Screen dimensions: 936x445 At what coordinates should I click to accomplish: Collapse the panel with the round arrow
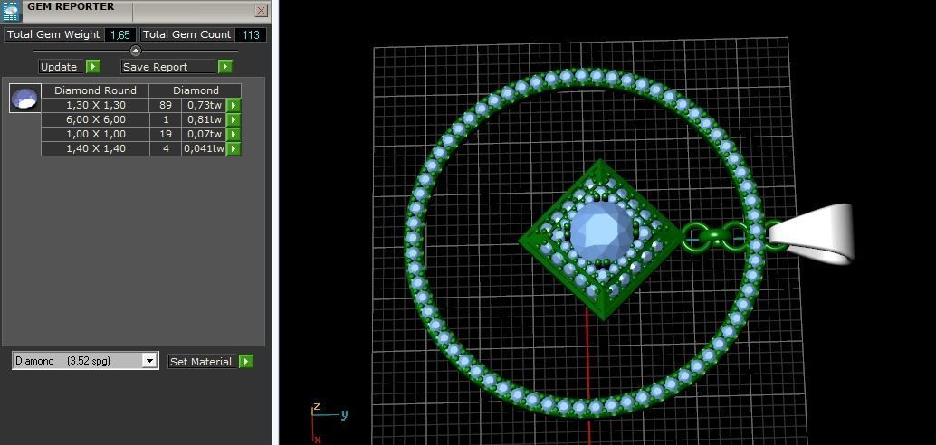(x=136, y=51)
